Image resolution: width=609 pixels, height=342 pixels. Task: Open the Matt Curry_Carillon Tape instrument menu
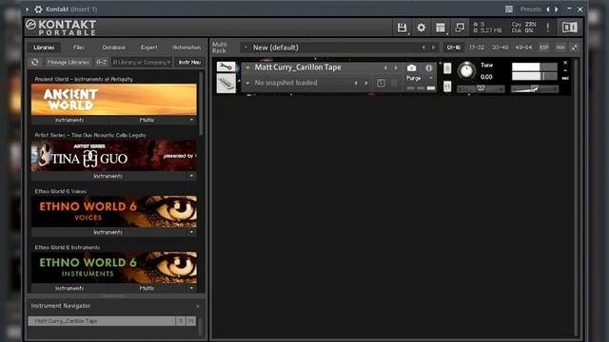(x=247, y=67)
